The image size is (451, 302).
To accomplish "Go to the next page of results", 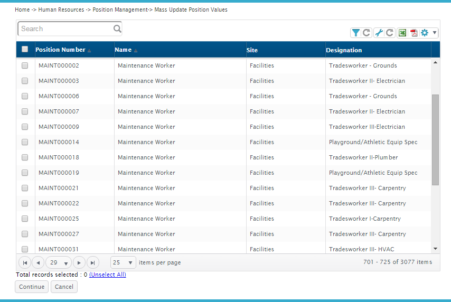I will click(x=79, y=262).
